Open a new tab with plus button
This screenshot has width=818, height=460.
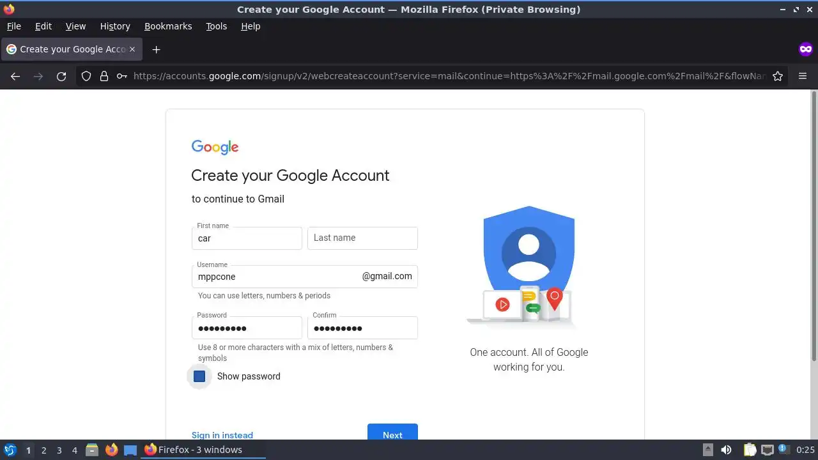point(156,49)
